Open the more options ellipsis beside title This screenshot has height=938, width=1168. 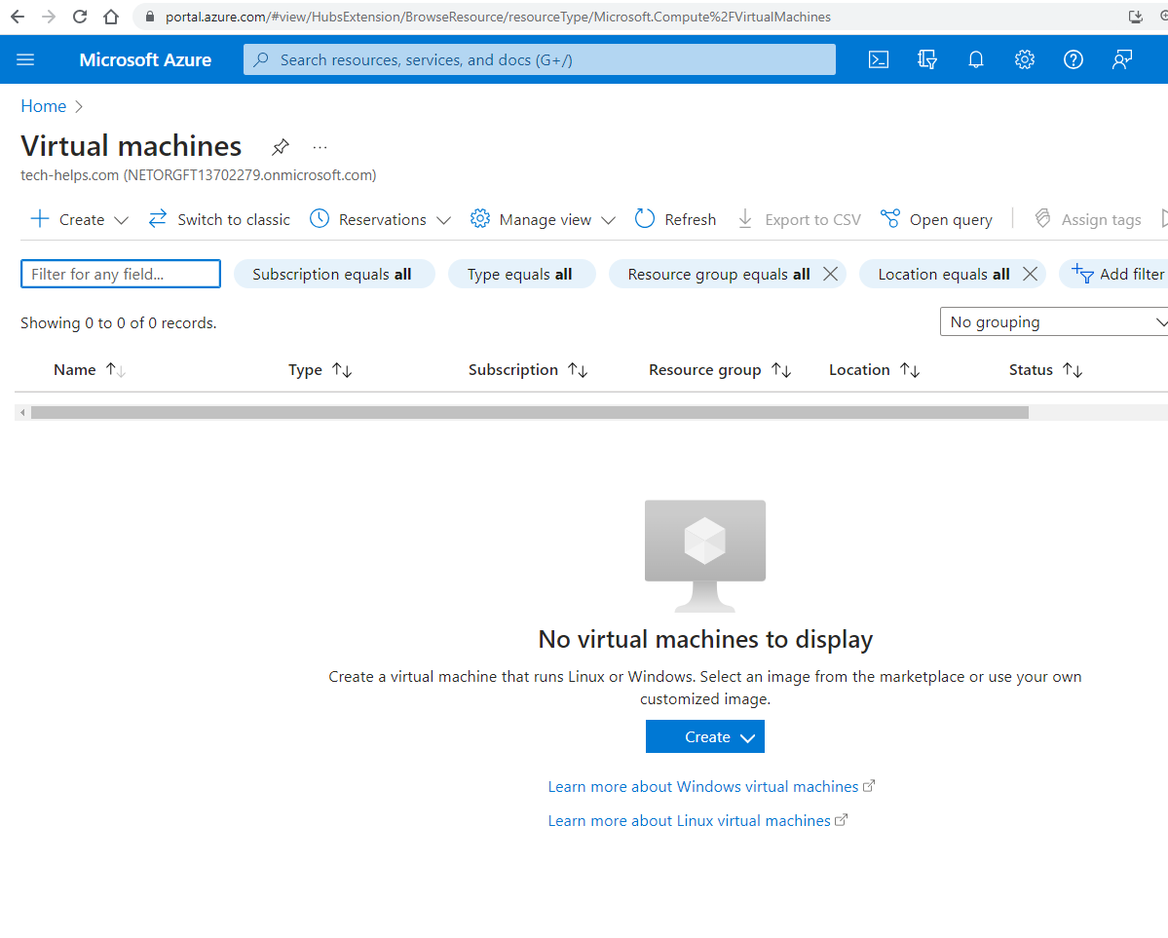pyautogui.click(x=320, y=147)
